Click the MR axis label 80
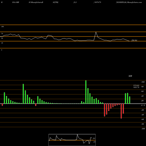 tap(142, 87)
